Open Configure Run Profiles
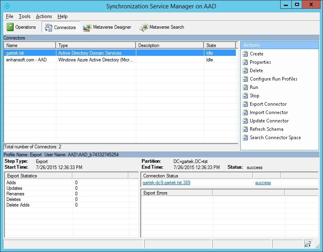The image size is (323, 252). tap(273, 79)
